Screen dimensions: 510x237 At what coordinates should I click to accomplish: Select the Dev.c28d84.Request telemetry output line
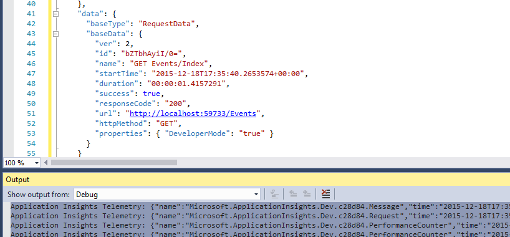(x=260, y=216)
